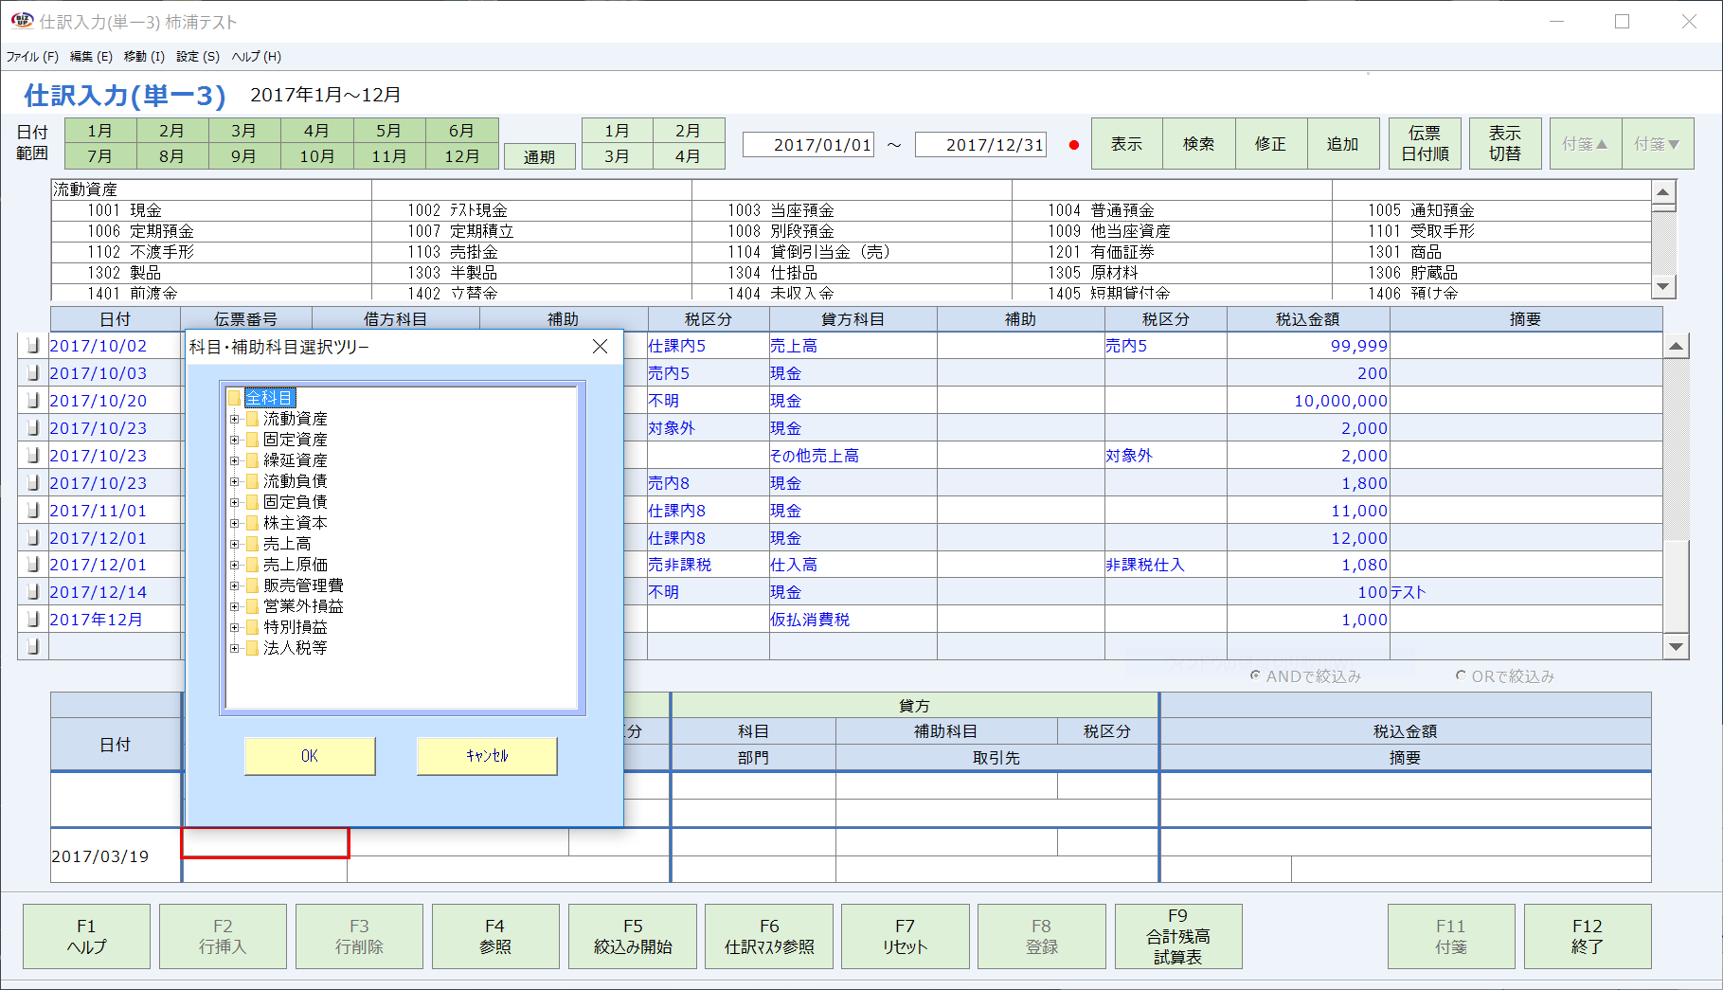
Task: Click the red indicator dot beside the date range
Action: [1073, 145]
